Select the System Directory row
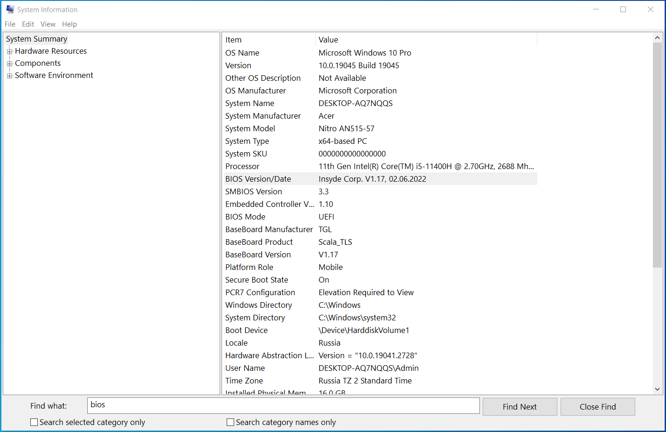The image size is (666, 432). pos(380,318)
